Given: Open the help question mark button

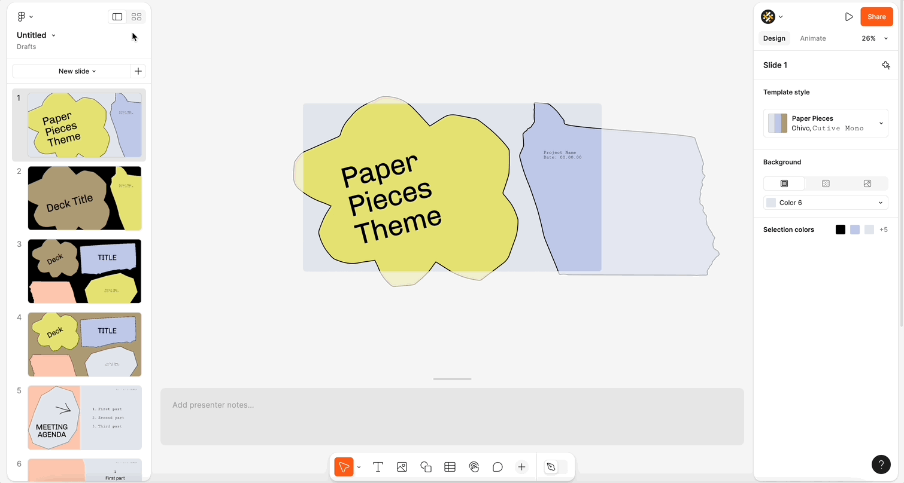Looking at the screenshot, I should coord(881,464).
